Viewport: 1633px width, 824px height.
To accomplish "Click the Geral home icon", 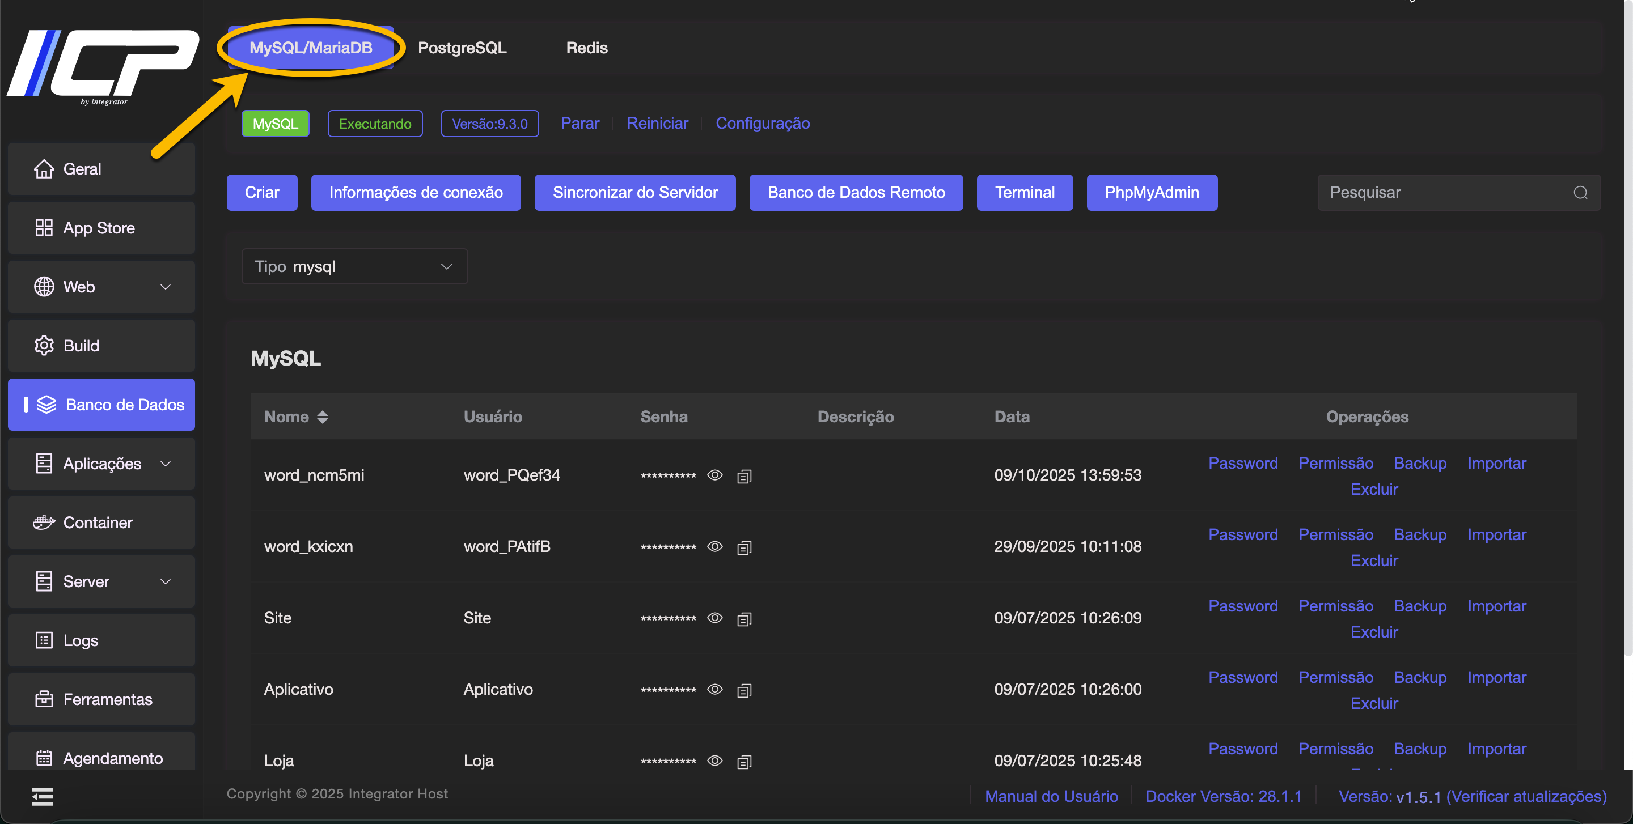I will pos(44,169).
